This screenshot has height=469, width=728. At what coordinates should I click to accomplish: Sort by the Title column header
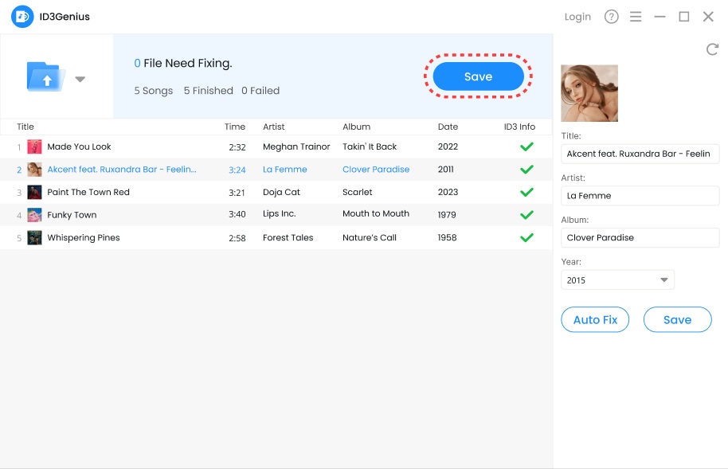pos(25,127)
